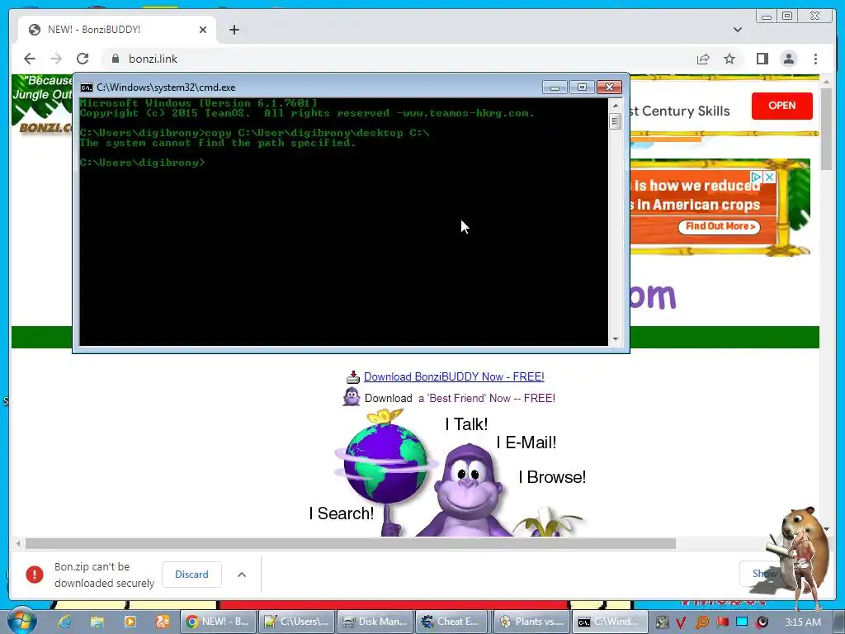Click the cmd.exe title bar icon
Viewport: 845px width, 634px height.
(86, 88)
